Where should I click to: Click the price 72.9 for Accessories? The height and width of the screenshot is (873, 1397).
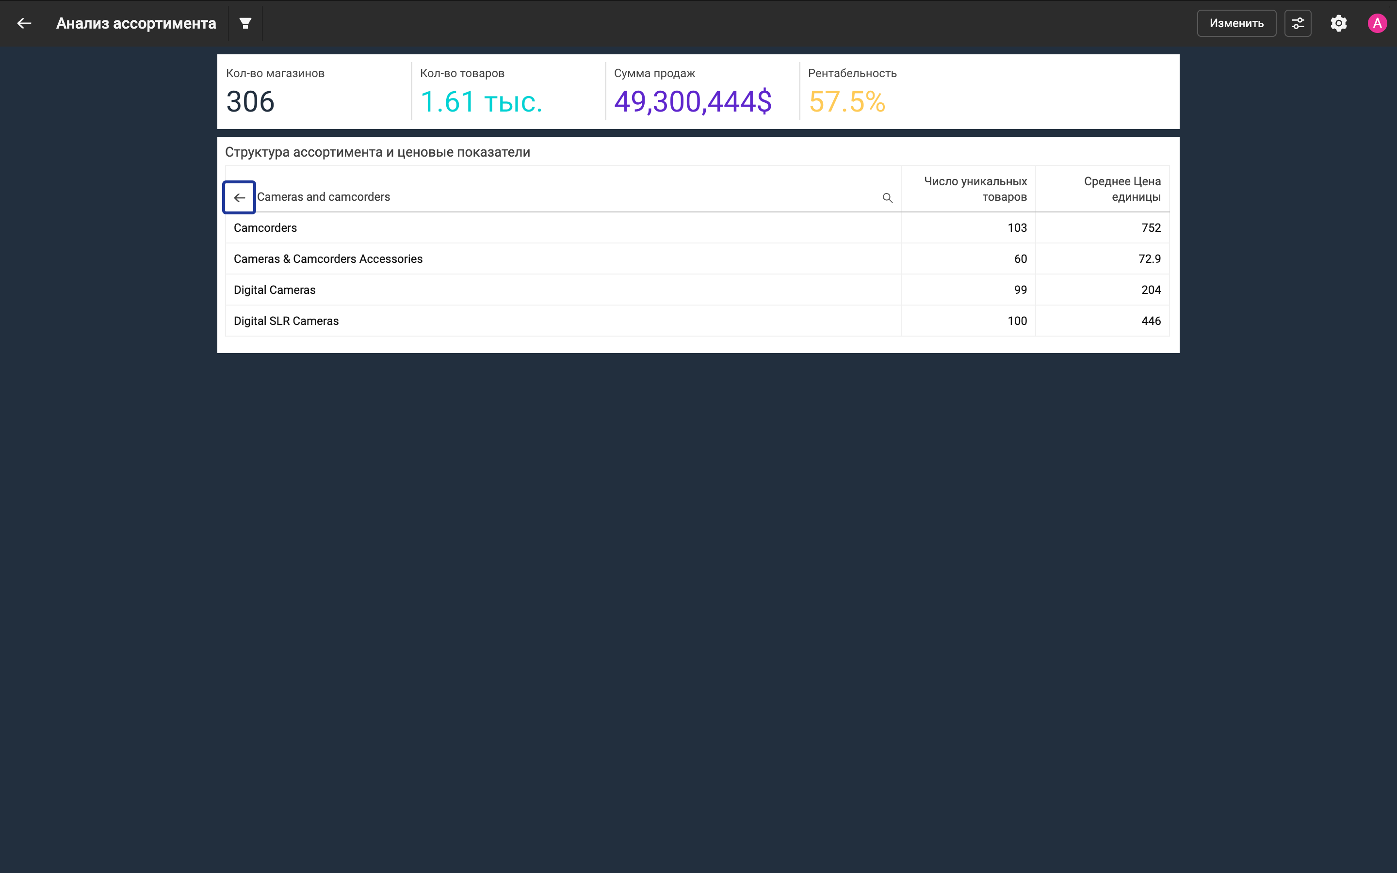click(x=1149, y=259)
